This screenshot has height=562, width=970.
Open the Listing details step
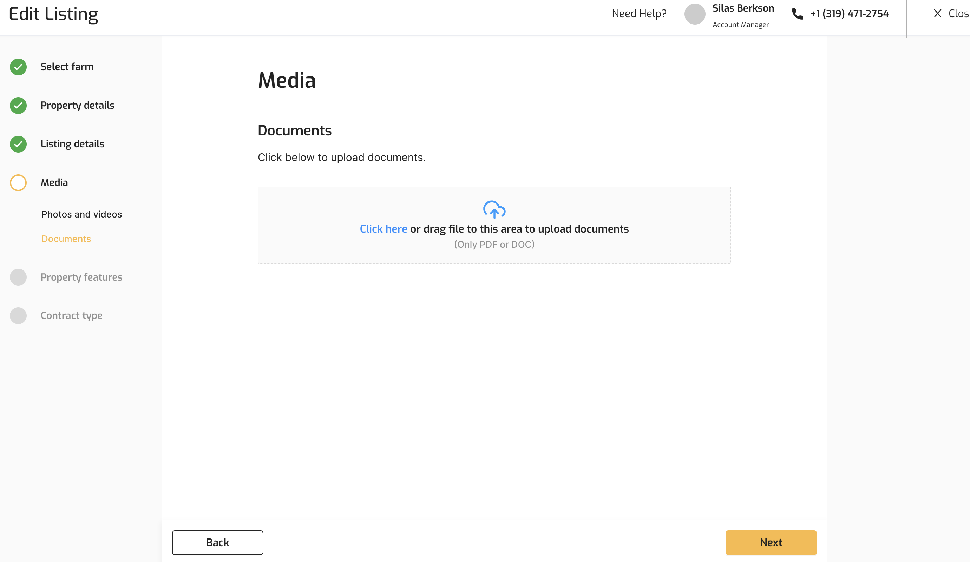click(72, 144)
